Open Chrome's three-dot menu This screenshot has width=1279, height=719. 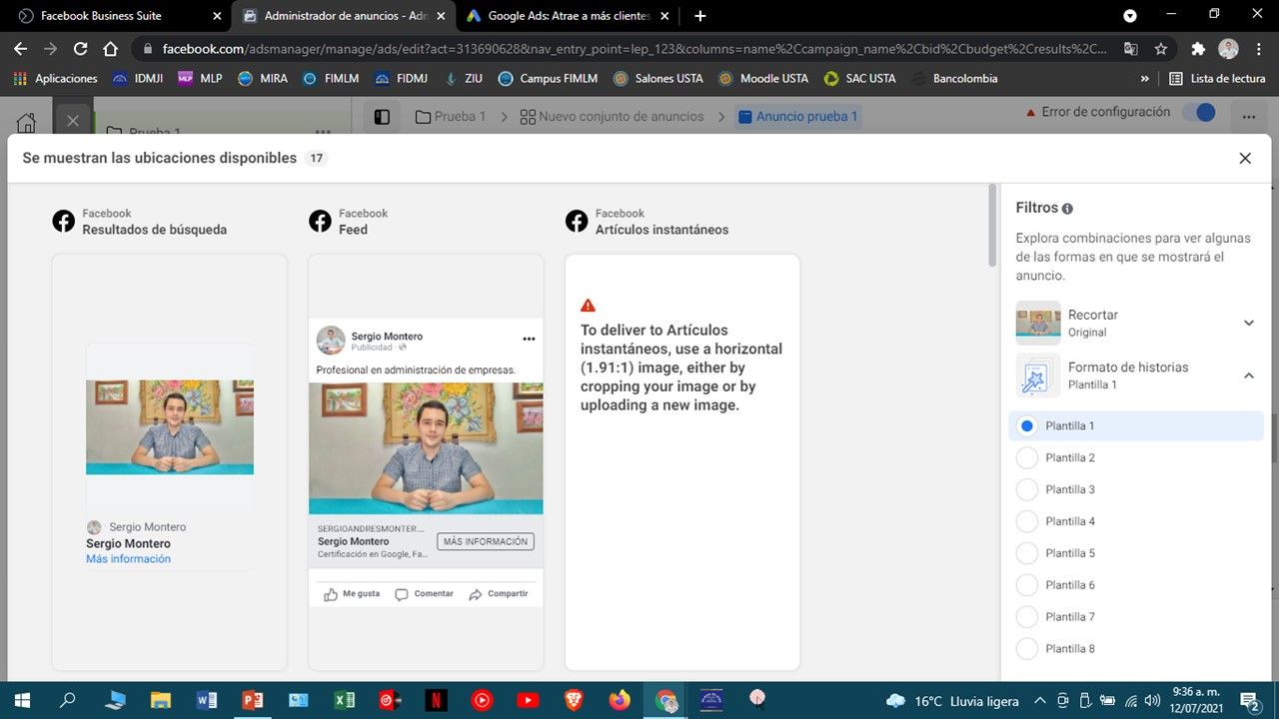click(x=1258, y=48)
